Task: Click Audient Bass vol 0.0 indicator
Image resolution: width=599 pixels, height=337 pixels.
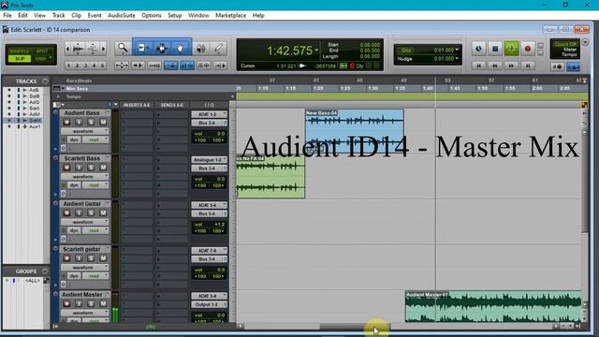Action: [x=209, y=134]
